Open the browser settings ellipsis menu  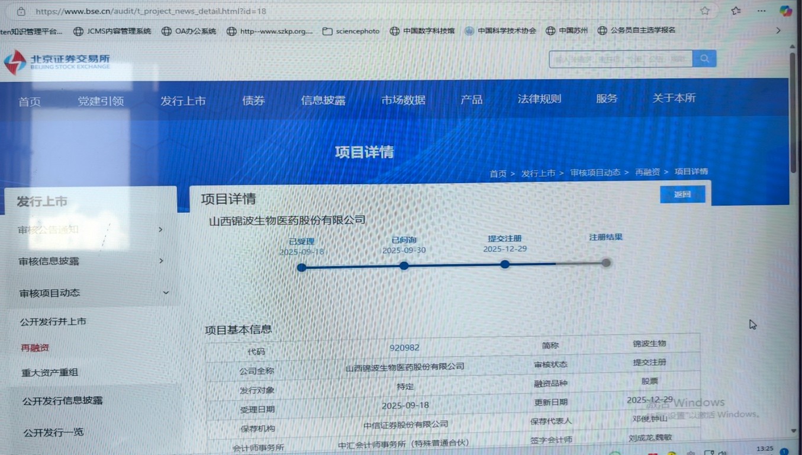click(x=761, y=11)
